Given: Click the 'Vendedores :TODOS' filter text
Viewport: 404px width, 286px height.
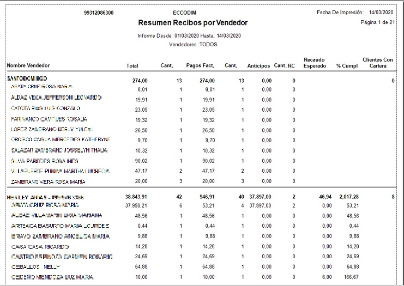Looking at the screenshot, I should tap(193, 44).
